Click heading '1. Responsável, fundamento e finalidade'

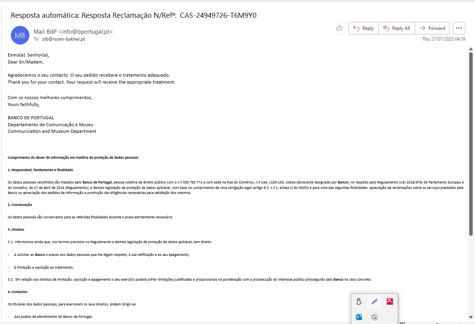(40, 170)
